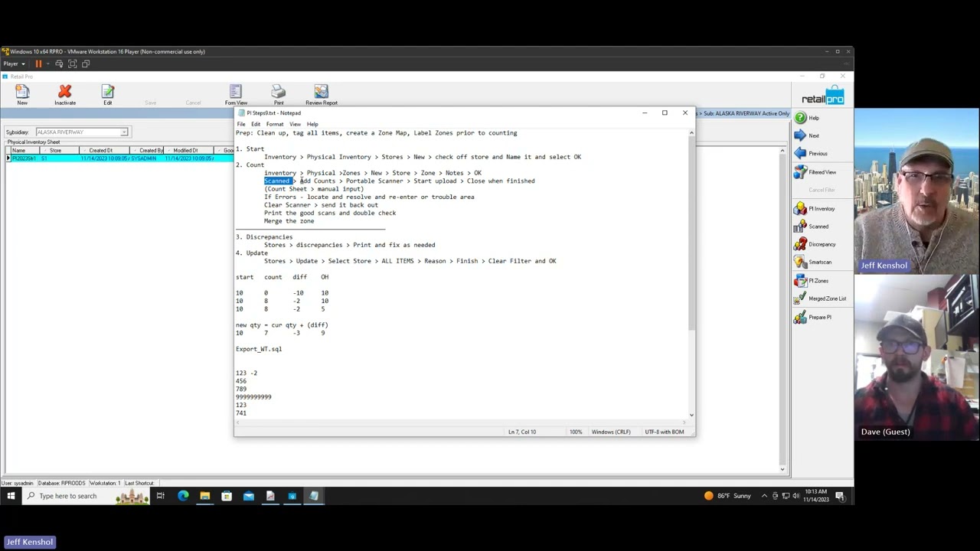Click the highlighted word 'Scanned' in Notepad
The width and height of the screenshot is (980, 551).
(278, 181)
